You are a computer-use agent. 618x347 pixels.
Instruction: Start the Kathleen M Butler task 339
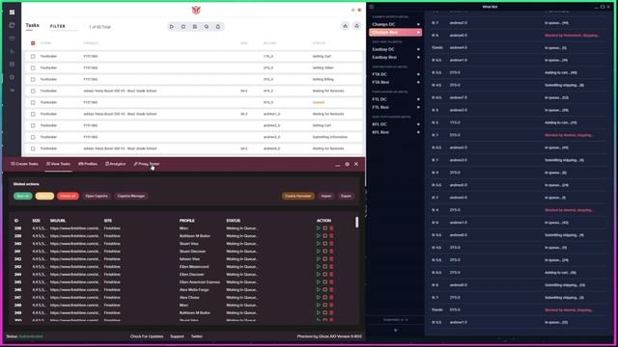point(319,236)
